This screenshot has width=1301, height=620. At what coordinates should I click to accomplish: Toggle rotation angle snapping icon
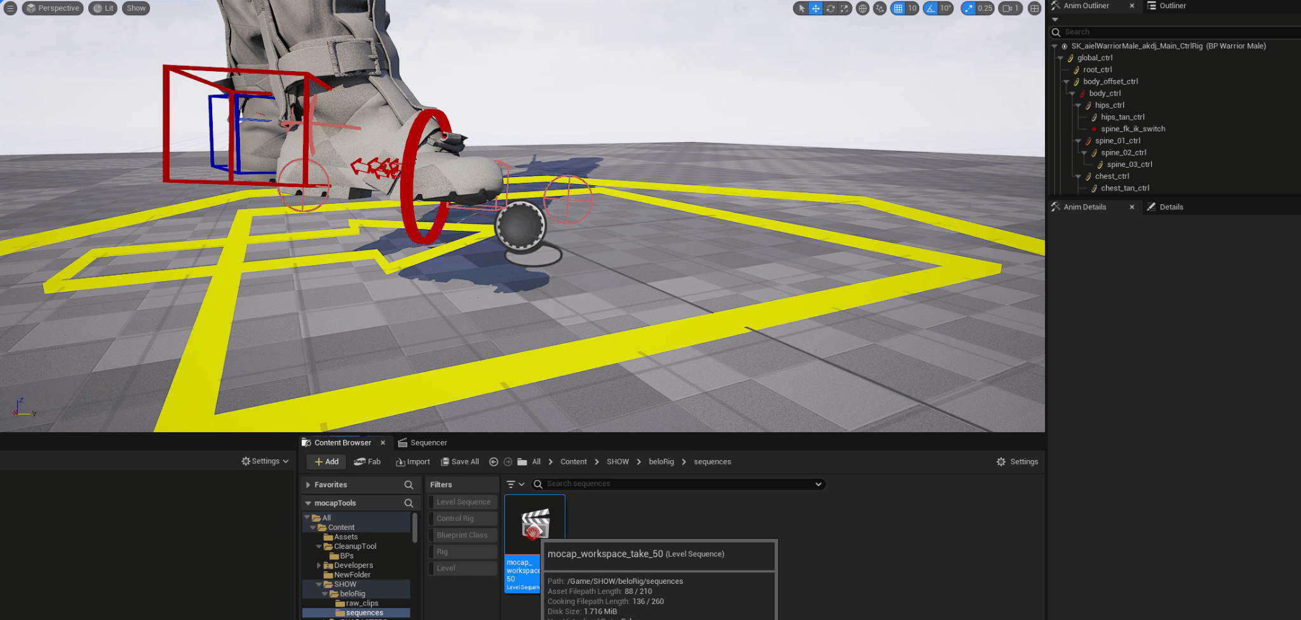pyautogui.click(x=931, y=8)
